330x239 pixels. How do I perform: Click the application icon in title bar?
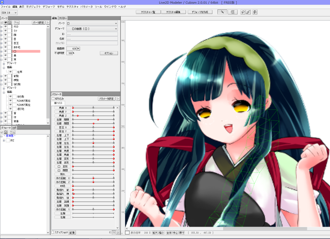click(x=2, y=2)
